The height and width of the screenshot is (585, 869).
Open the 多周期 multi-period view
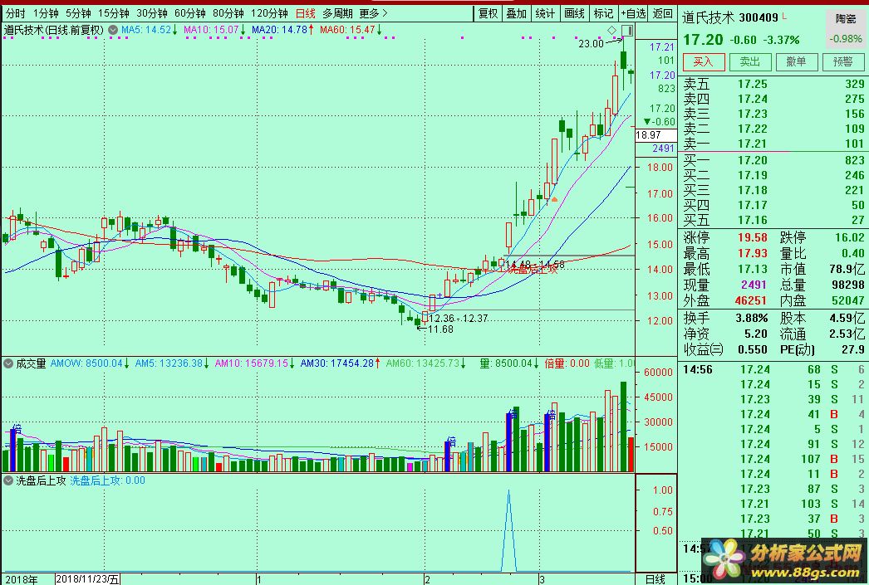337,13
